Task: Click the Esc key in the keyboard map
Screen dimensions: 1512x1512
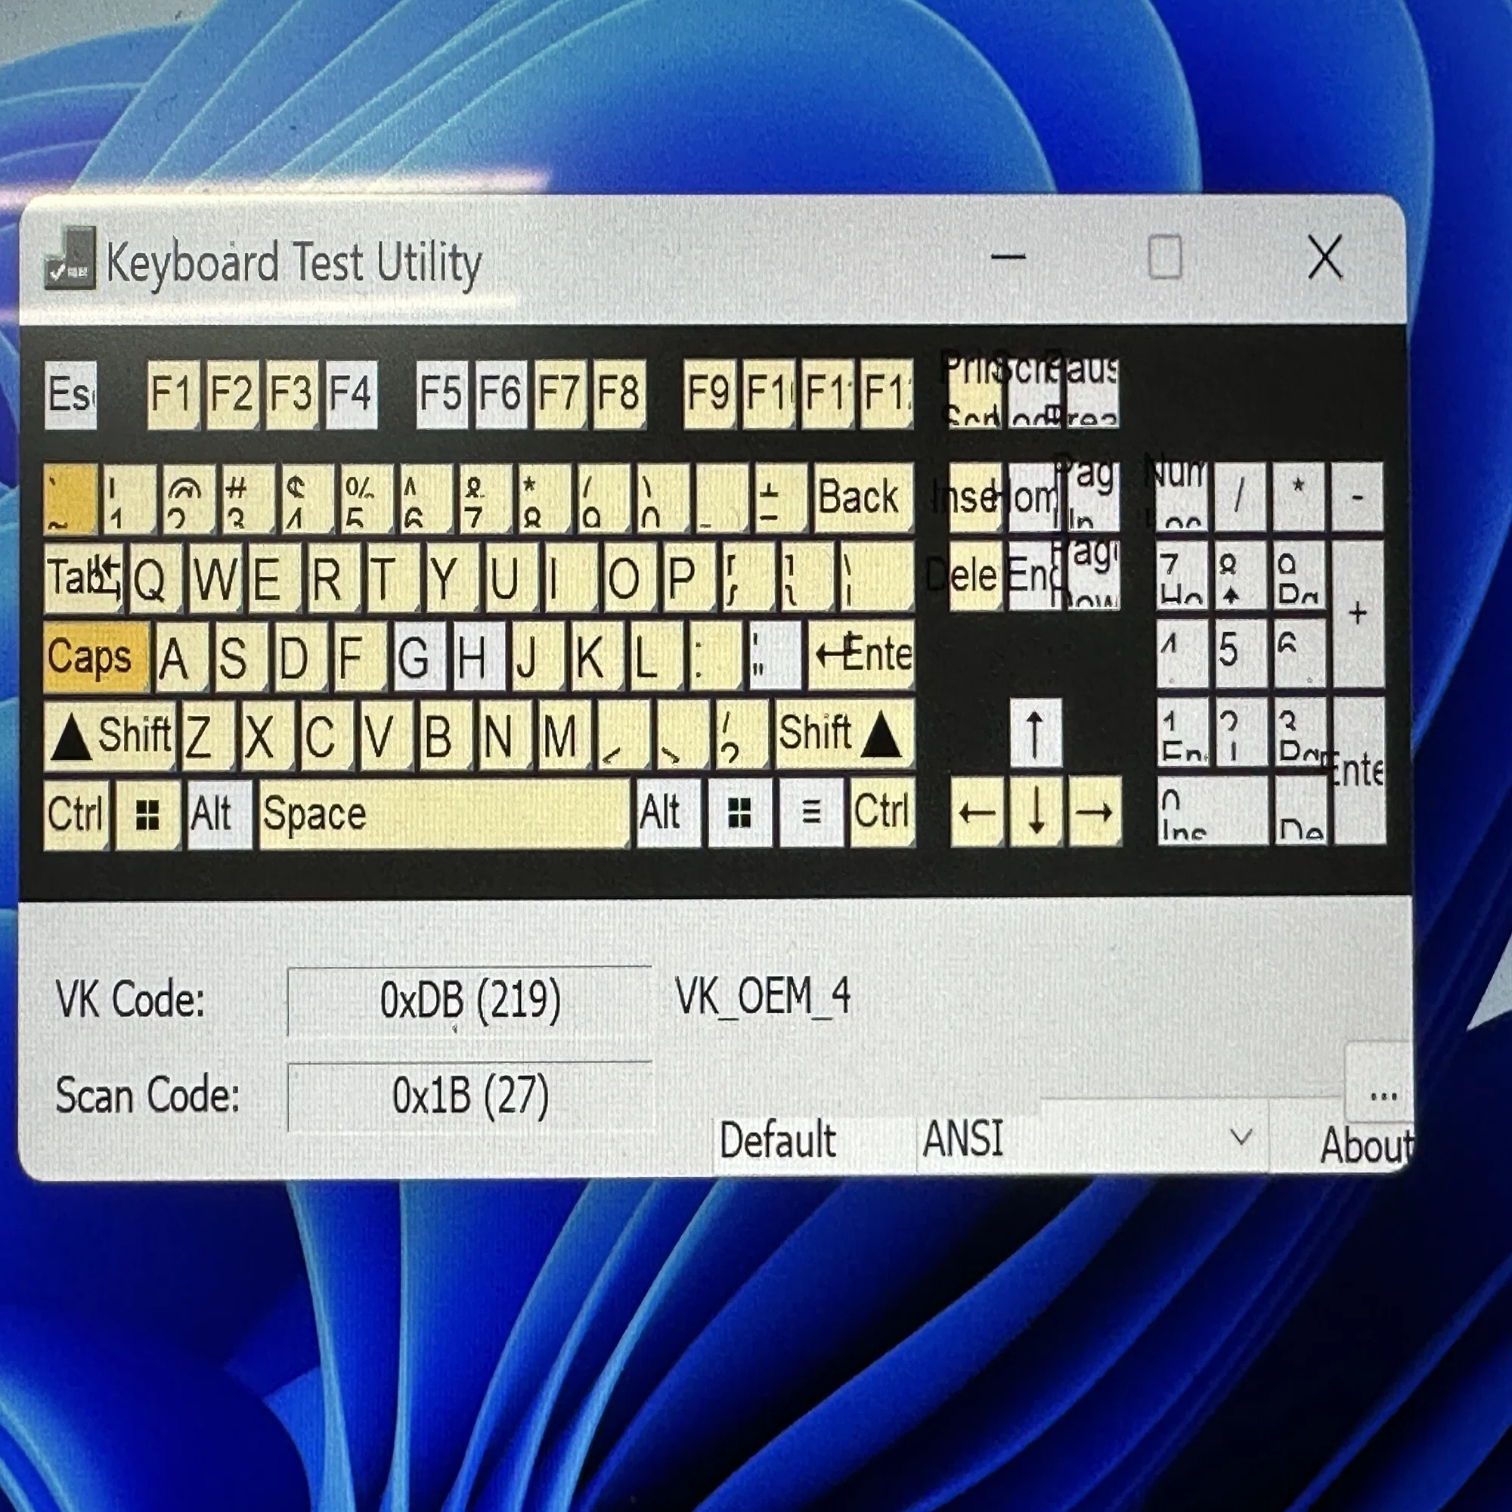Action: point(70,395)
